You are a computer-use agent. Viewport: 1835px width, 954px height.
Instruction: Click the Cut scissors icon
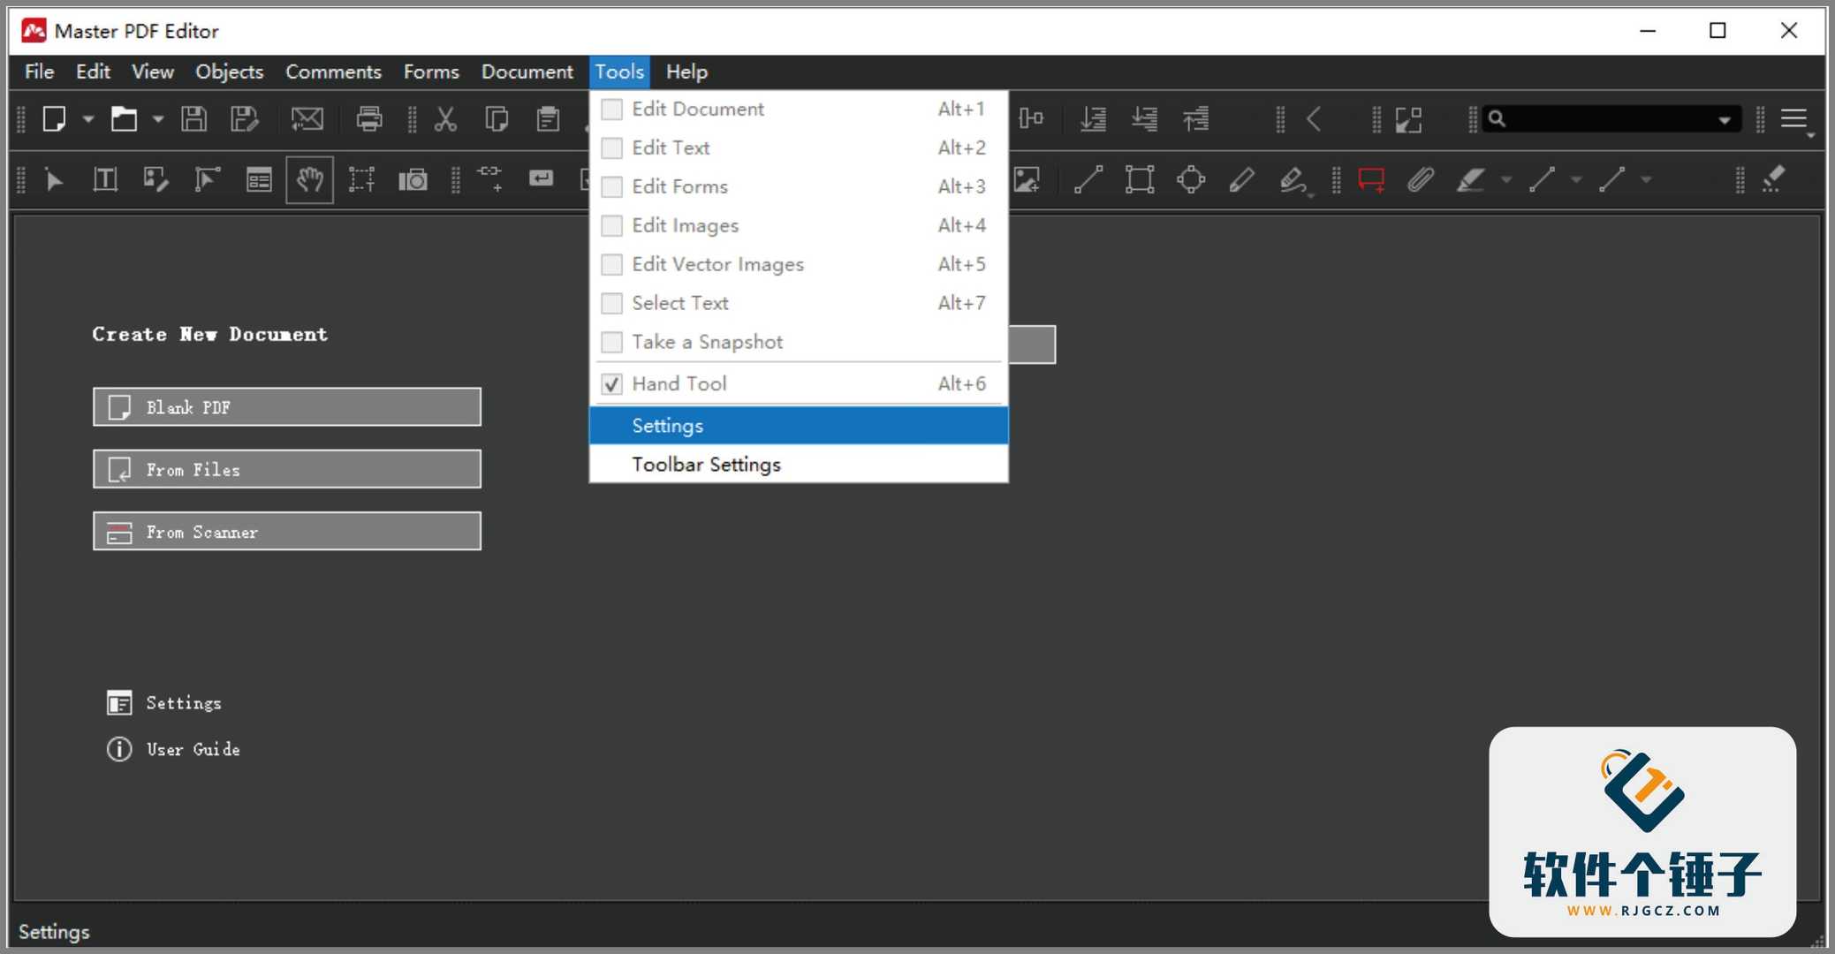coord(445,119)
